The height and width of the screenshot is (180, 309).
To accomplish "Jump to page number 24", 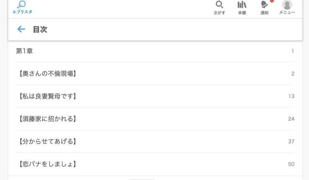I will [291, 119].
